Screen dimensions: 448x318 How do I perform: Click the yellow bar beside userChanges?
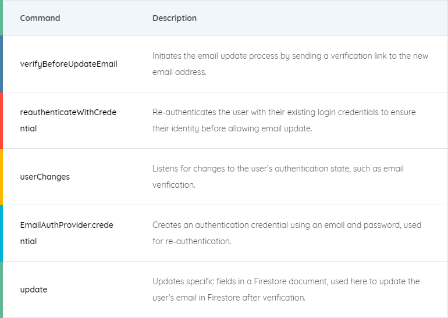point(1,177)
